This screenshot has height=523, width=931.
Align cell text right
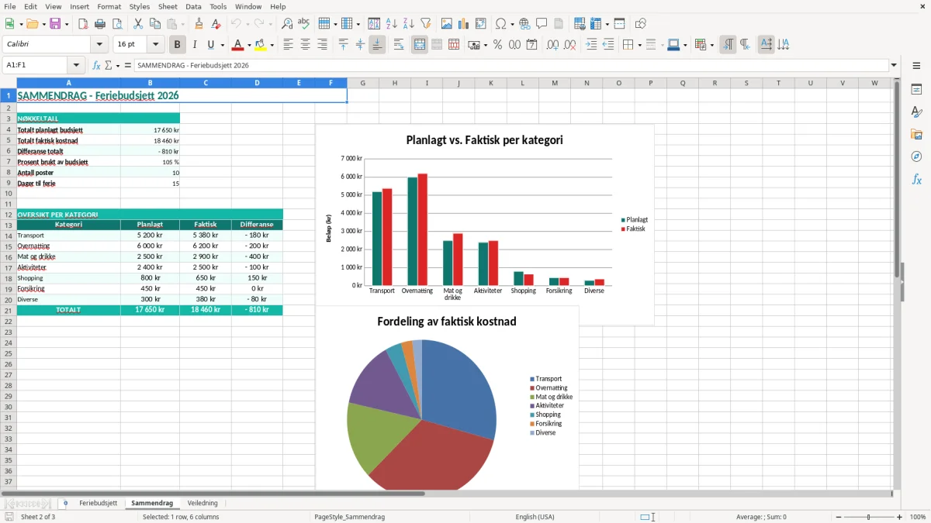(x=323, y=45)
